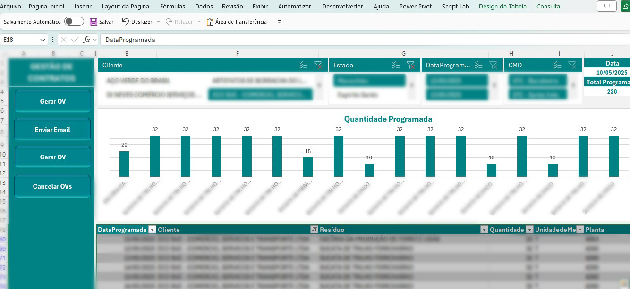Click the Quantidade Programada chart title
Image resolution: width=630 pixels, height=289 pixels.
click(x=388, y=119)
